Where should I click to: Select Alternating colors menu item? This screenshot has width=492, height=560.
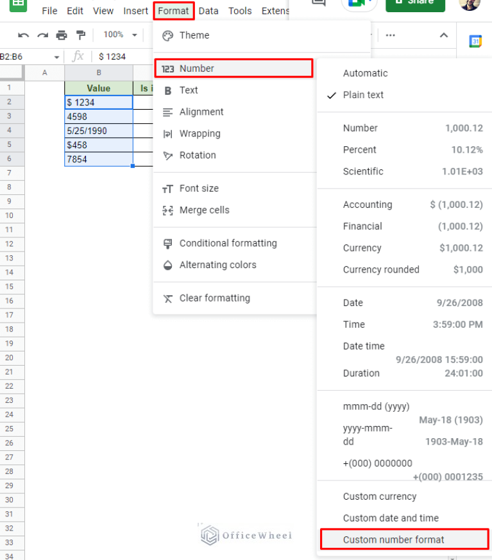(x=217, y=265)
